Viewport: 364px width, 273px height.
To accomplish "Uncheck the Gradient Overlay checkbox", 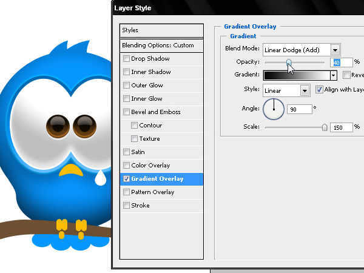I will (126, 179).
